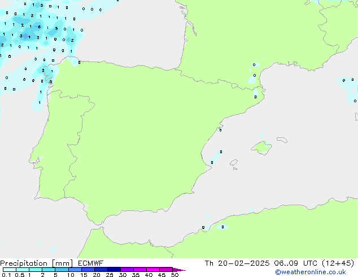Click the 20–25 mm legend color swatch
358x277 pixels.
point(101,270)
